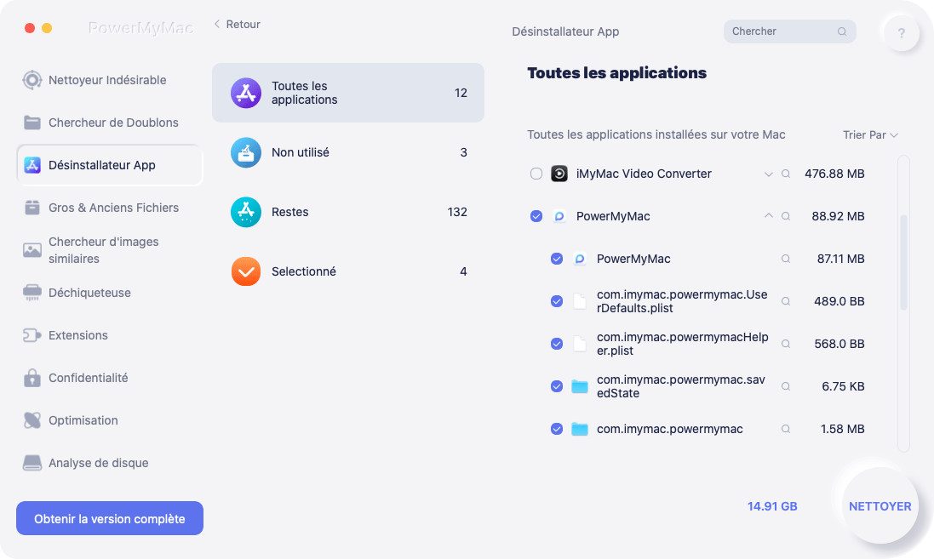
Task: Click the com.imymac.powermymacHelper.plist file name
Action: click(x=683, y=344)
